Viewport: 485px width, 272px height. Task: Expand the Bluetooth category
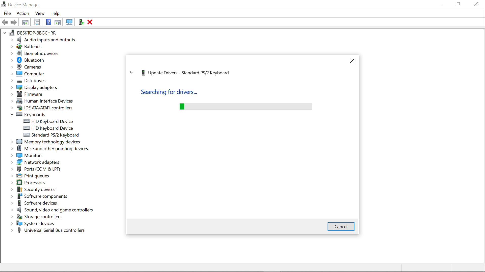point(12,60)
